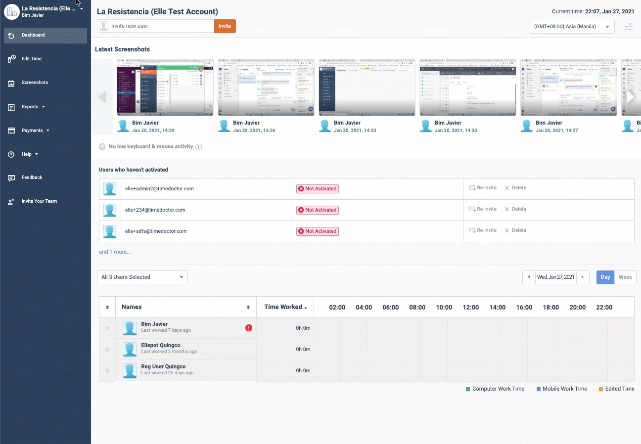
Task: Click the Invite Your Team icon
Action: (x=11, y=202)
